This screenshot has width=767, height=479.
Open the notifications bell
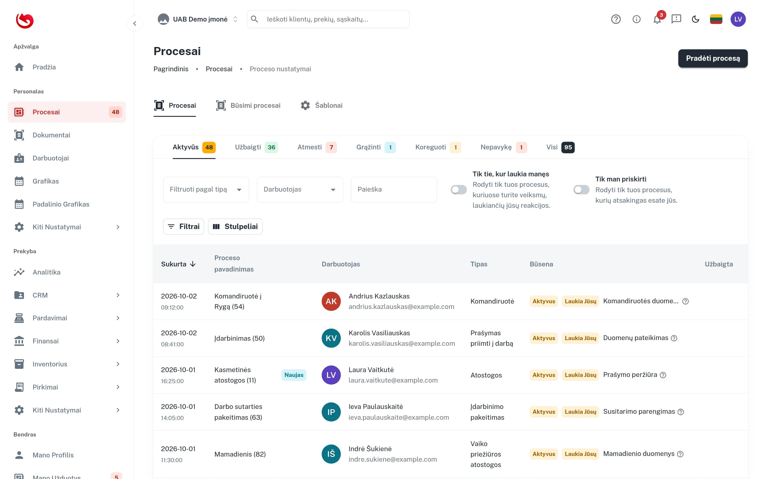(657, 19)
